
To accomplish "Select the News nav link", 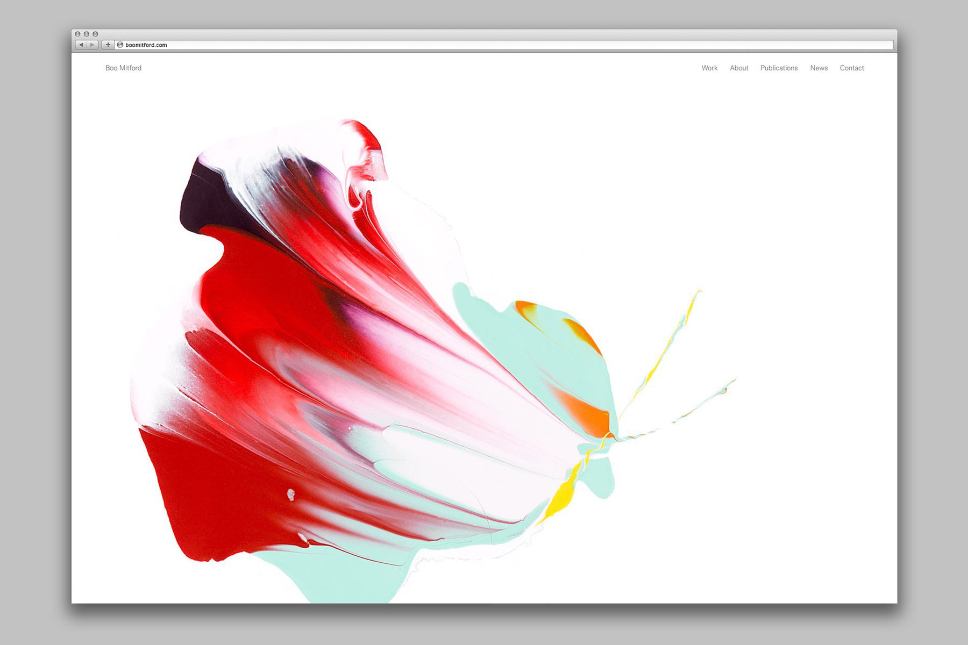I will (x=818, y=68).
